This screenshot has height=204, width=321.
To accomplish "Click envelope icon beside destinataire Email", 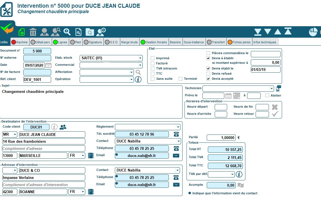I will pos(176,156).
